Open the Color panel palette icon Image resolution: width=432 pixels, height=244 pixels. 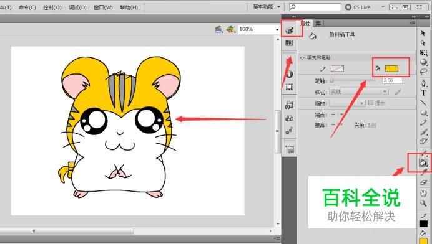tap(289, 30)
